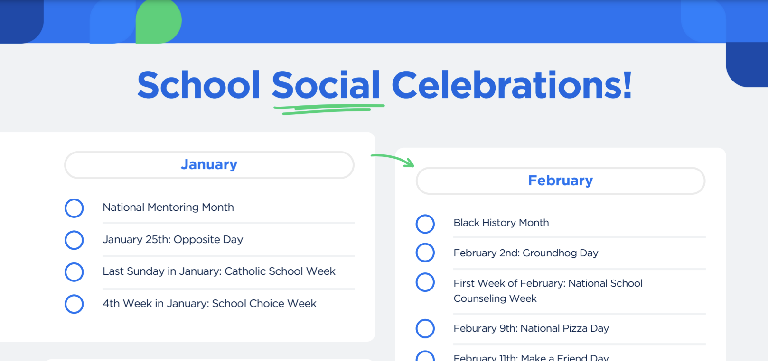This screenshot has height=361, width=768.
Task: Select the February header pill
Action: [x=560, y=180]
